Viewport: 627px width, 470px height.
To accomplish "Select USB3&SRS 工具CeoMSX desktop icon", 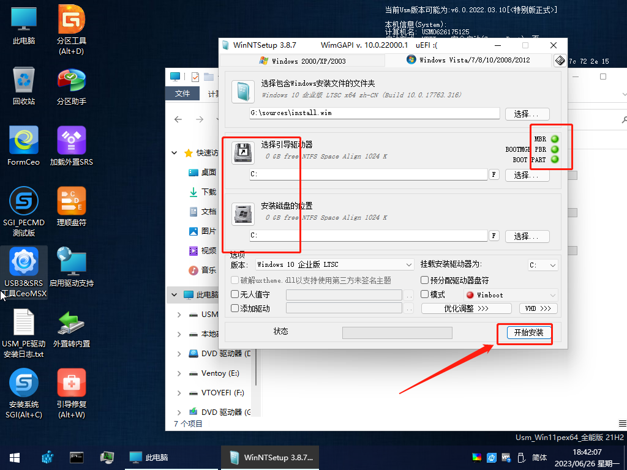I will (24, 272).
